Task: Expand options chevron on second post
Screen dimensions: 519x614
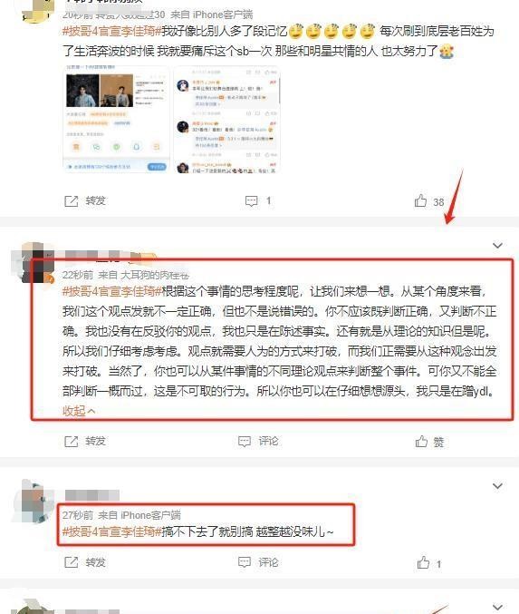Action: click(497, 246)
